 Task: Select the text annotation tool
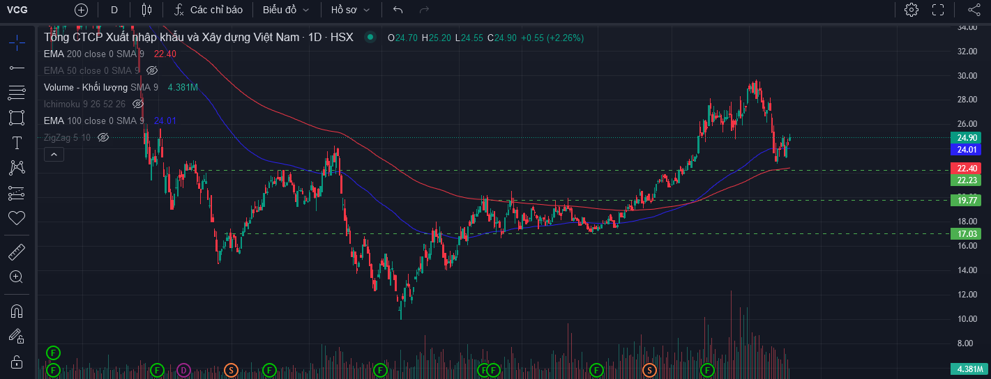pos(17,143)
